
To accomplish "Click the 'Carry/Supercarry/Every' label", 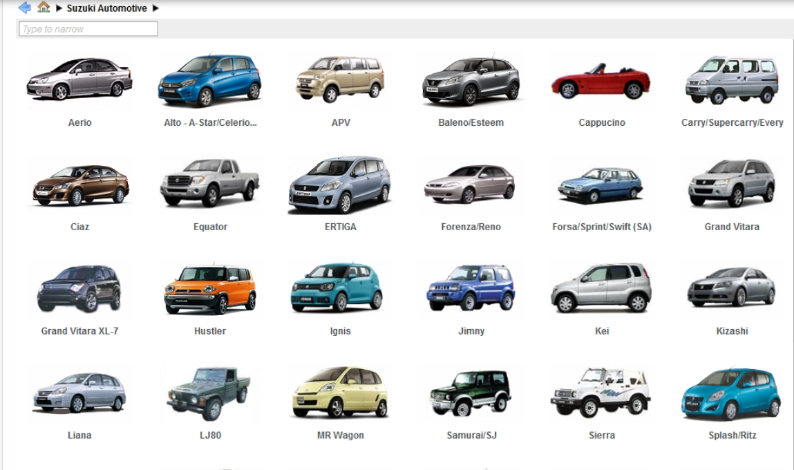I will click(732, 122).
